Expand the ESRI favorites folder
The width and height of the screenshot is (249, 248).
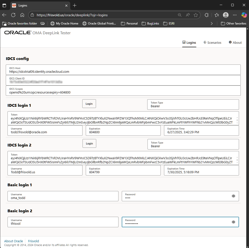tap(169, 23)
